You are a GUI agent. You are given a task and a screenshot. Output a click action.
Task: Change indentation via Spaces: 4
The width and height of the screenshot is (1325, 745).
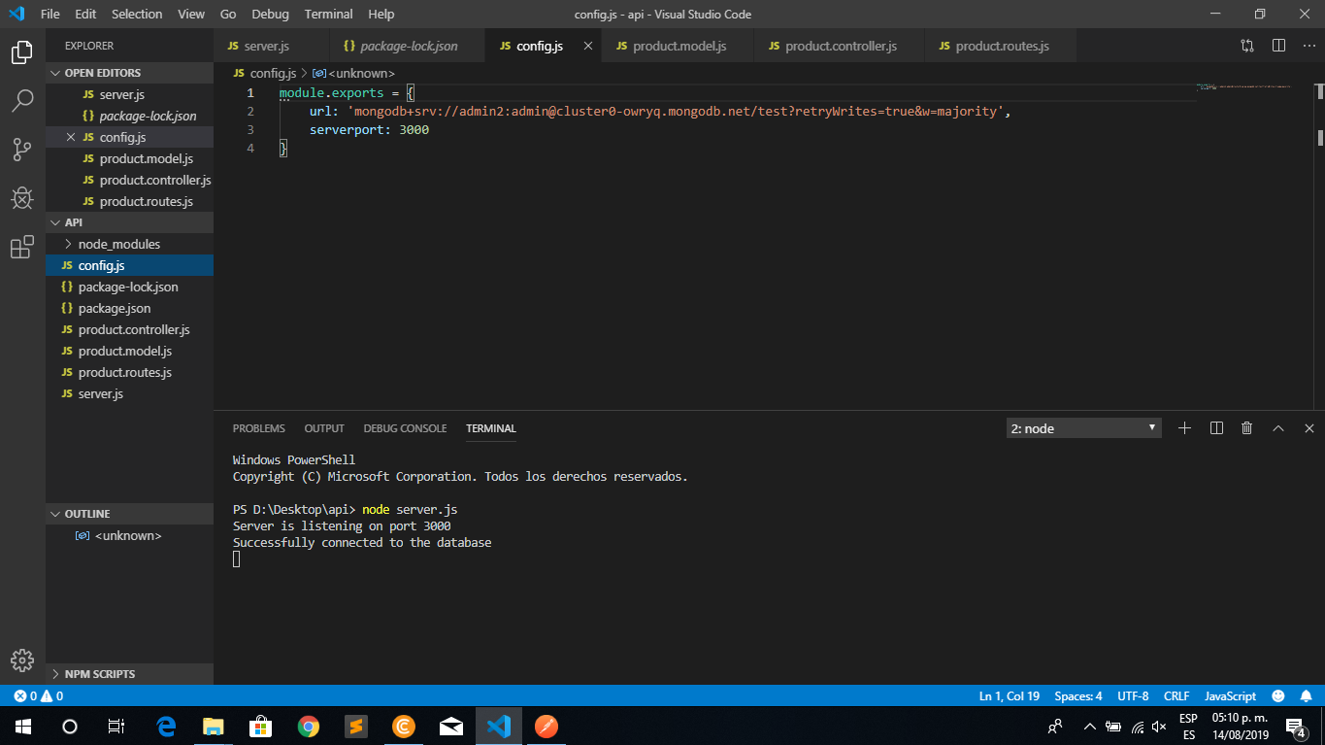point(1078,695)
